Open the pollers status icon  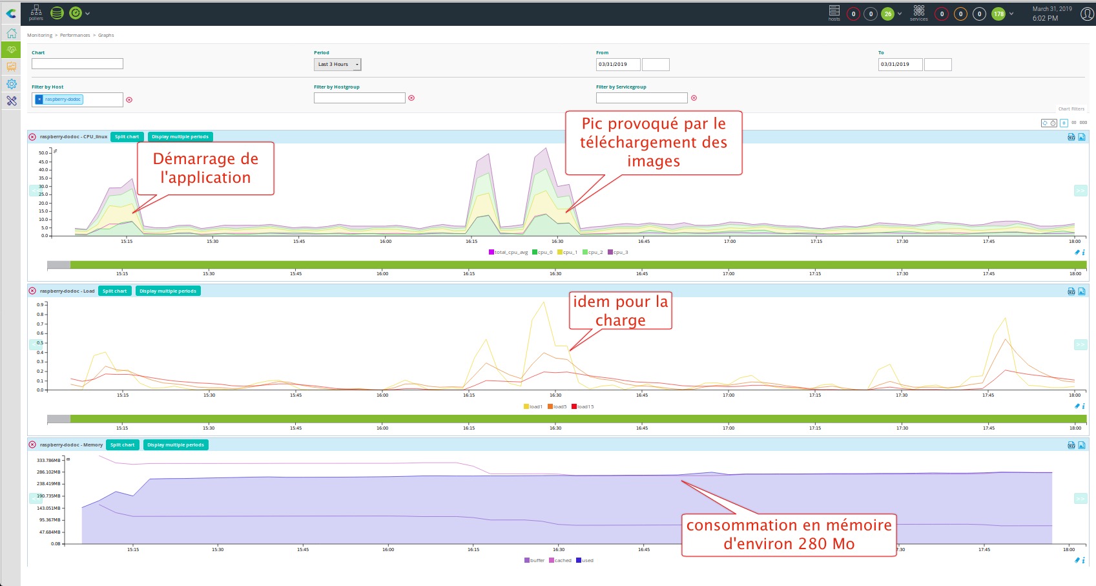coord(36,12)
